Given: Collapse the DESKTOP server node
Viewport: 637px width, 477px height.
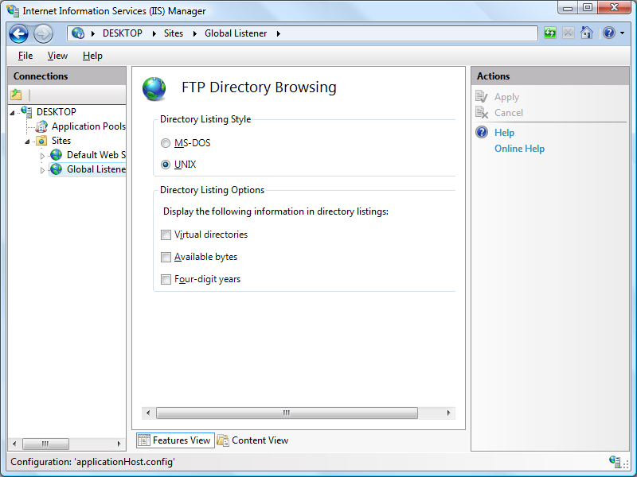Looking at the screenshot, I should pos(13,112).
